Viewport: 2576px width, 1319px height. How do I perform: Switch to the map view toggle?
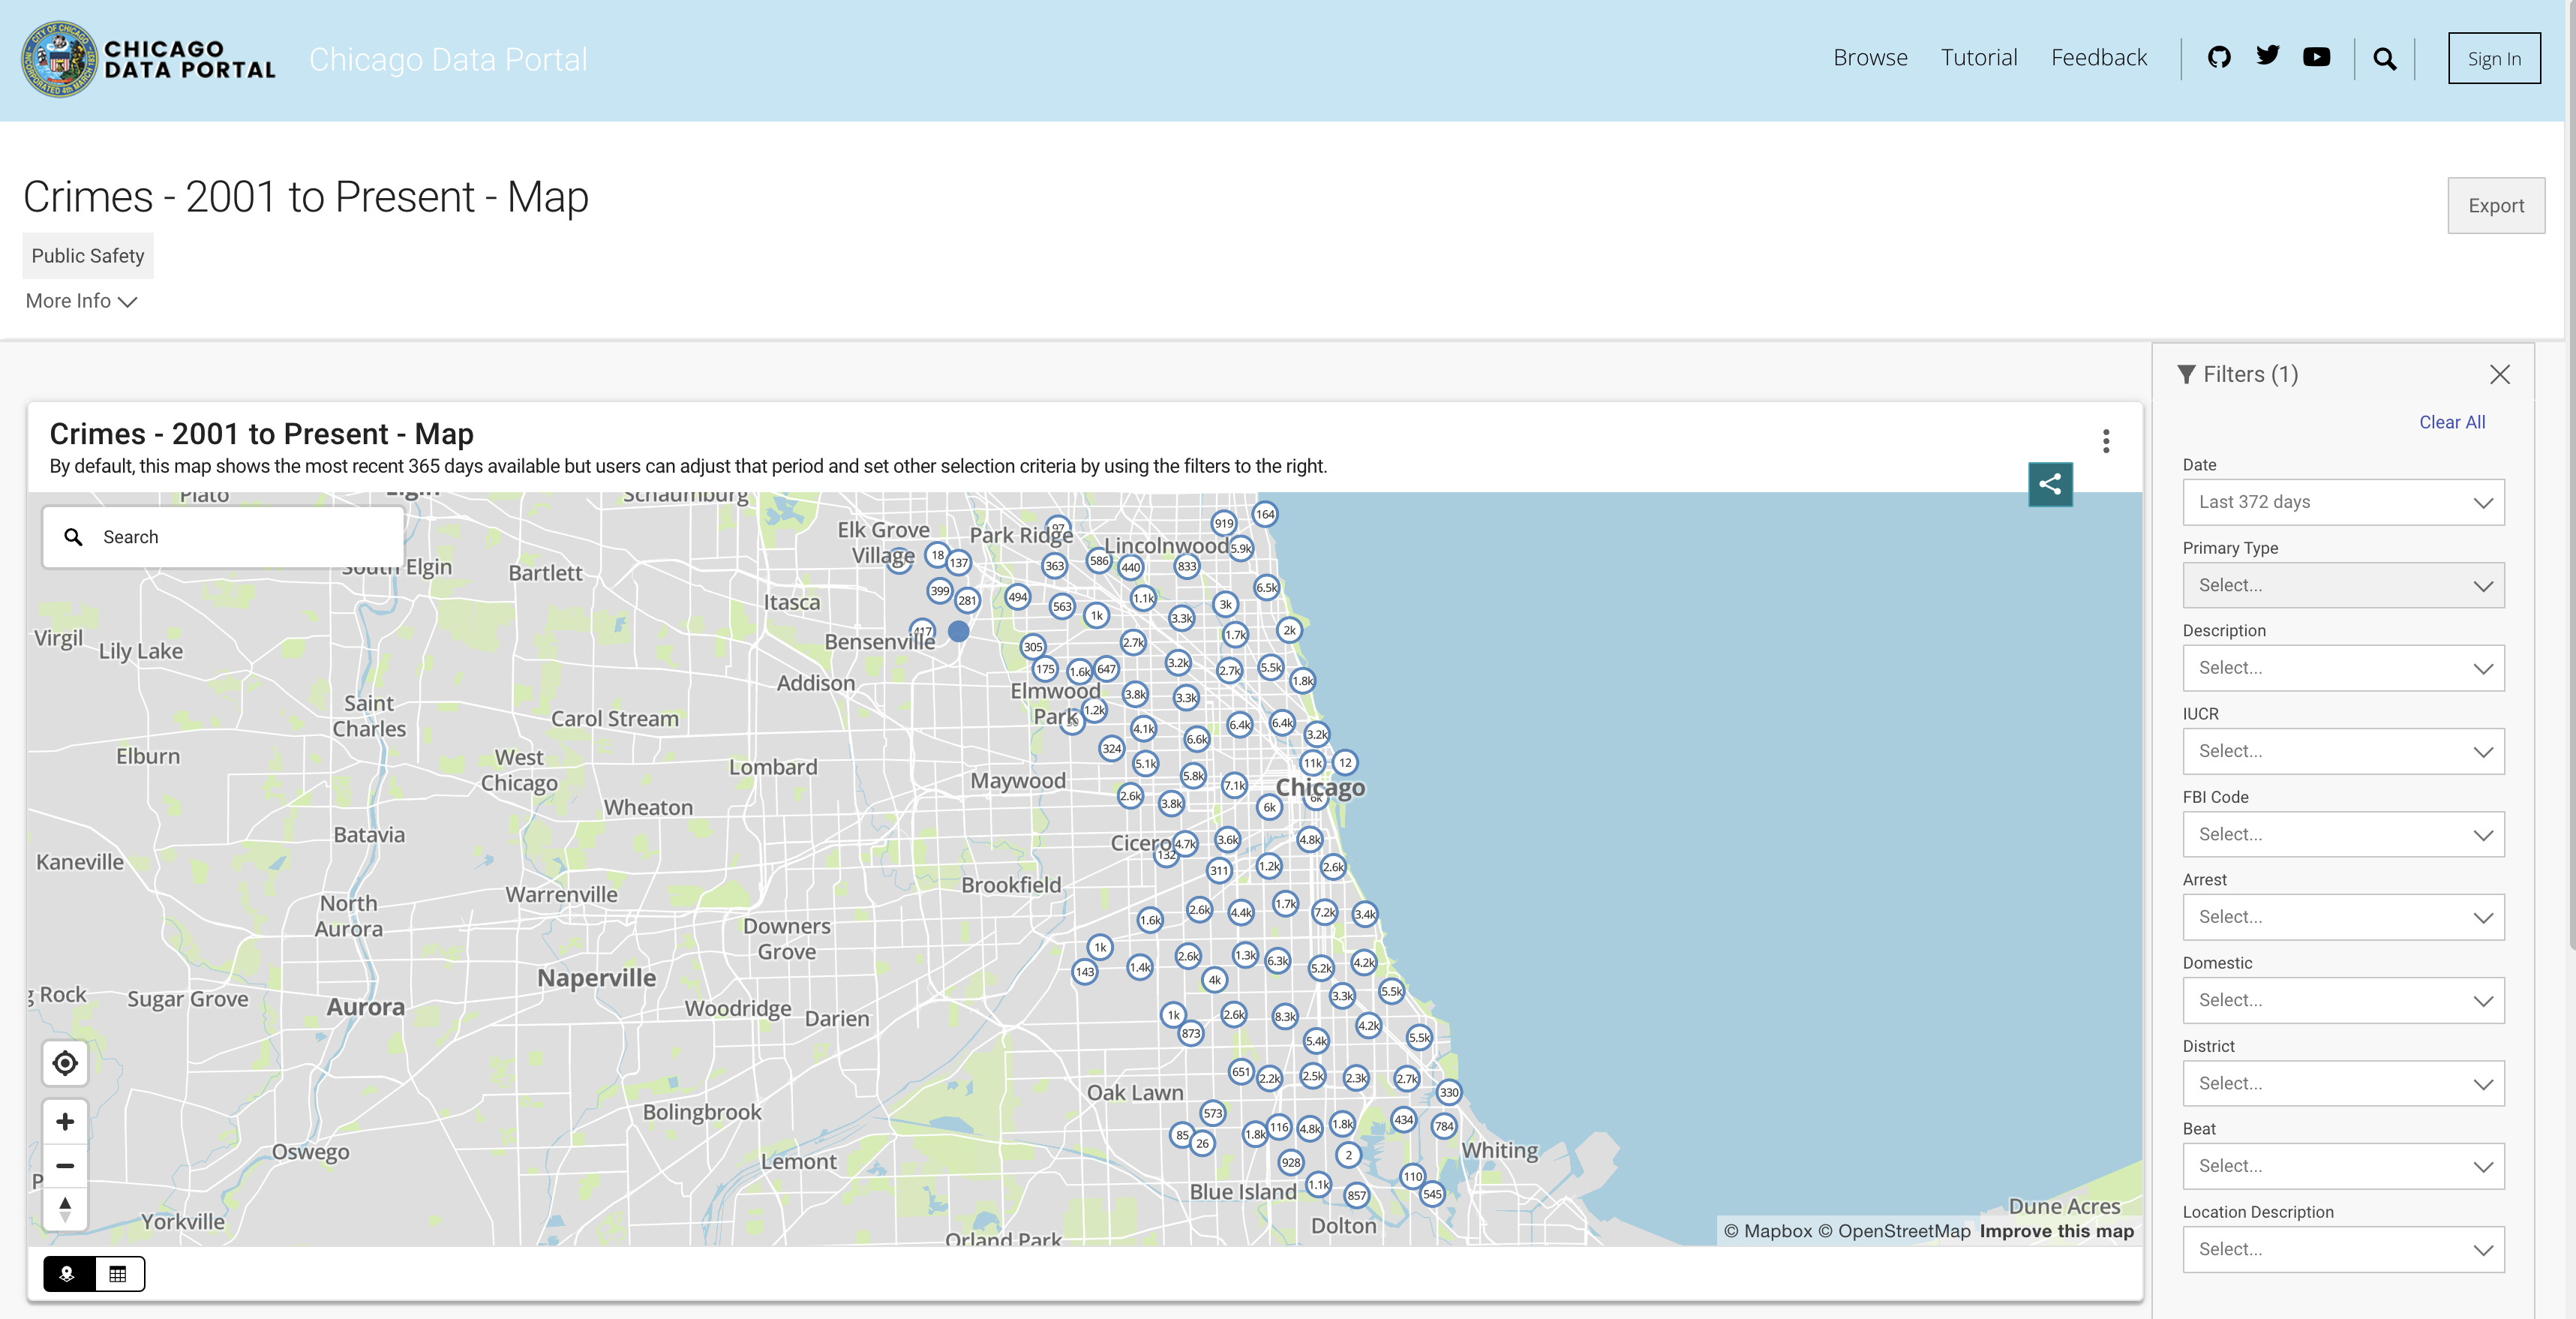pyautogui.click(x=68, y=1273)
